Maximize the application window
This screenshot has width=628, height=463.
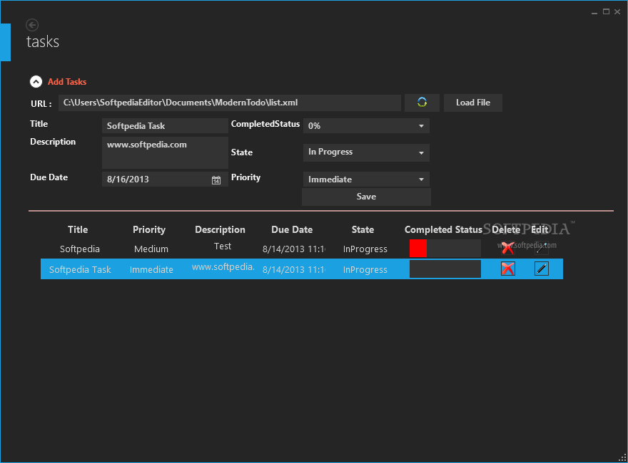click(606, 12)
